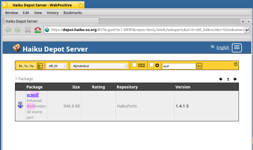Open the repository chooser list icon
The width and height of the screenshot is (253, 150).
[x=40, y=66]
